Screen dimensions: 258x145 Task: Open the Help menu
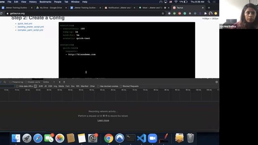point(85,2)
